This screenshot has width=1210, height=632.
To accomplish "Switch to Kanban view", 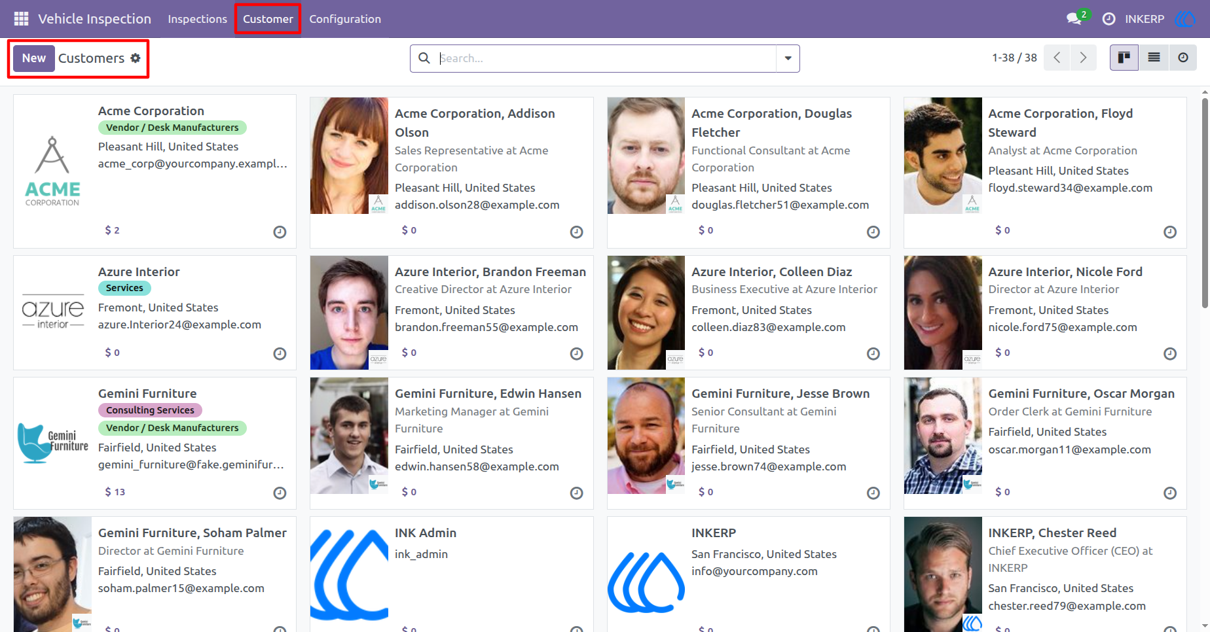I will coord(1124,58).
